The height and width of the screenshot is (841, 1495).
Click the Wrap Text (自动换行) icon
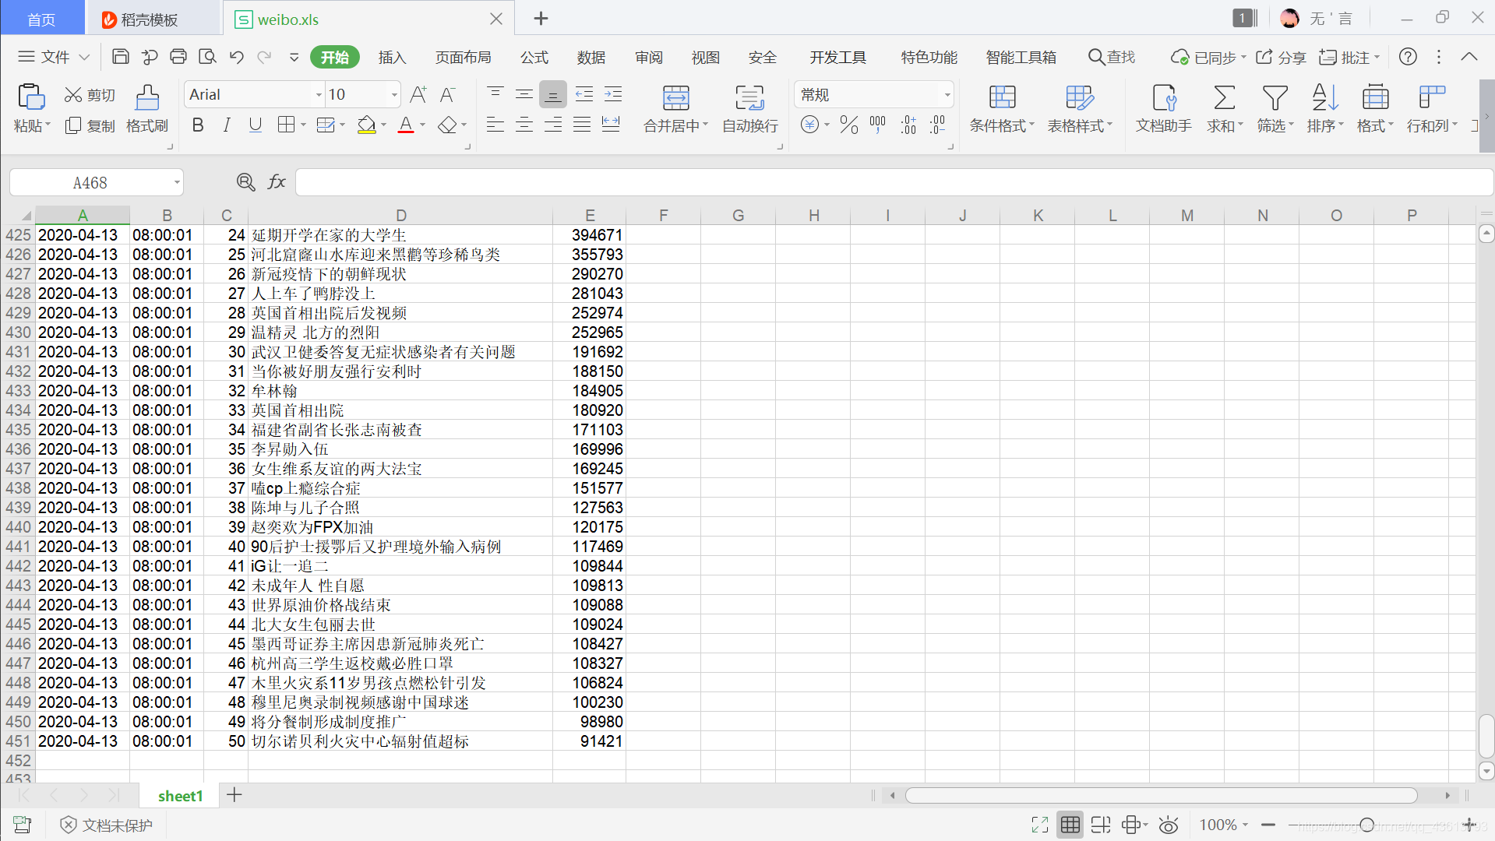tap(749, 98)
